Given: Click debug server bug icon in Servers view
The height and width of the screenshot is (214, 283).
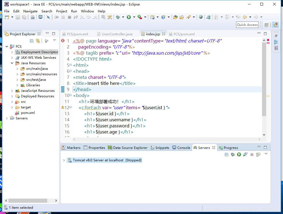Looking at the screenshot, I should pos(233,154).
